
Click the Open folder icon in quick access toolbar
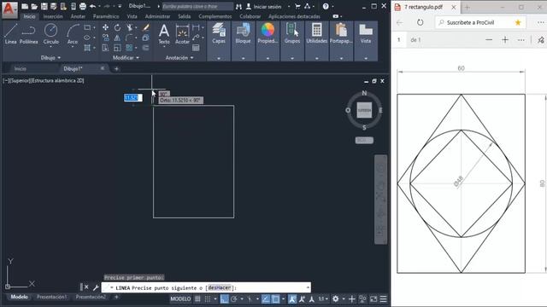tap(34, 6)
